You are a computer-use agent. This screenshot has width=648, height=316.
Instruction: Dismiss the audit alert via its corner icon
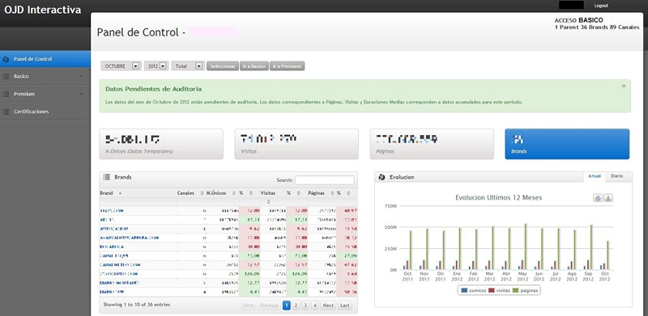click(x=624, y=86)
